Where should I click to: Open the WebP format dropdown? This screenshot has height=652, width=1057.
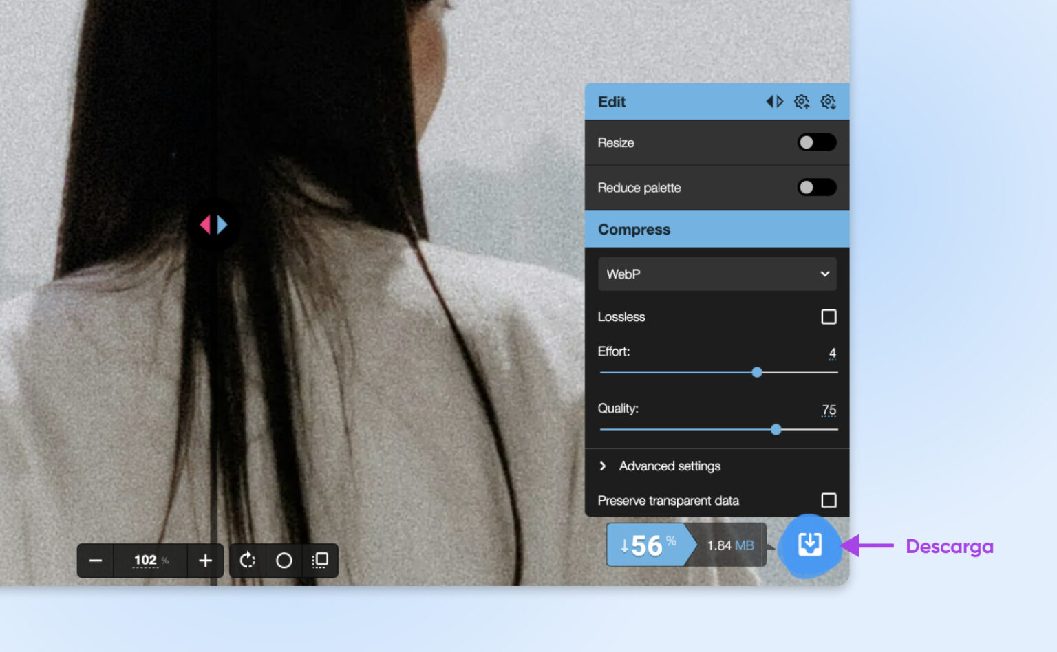tap(717, 274)
